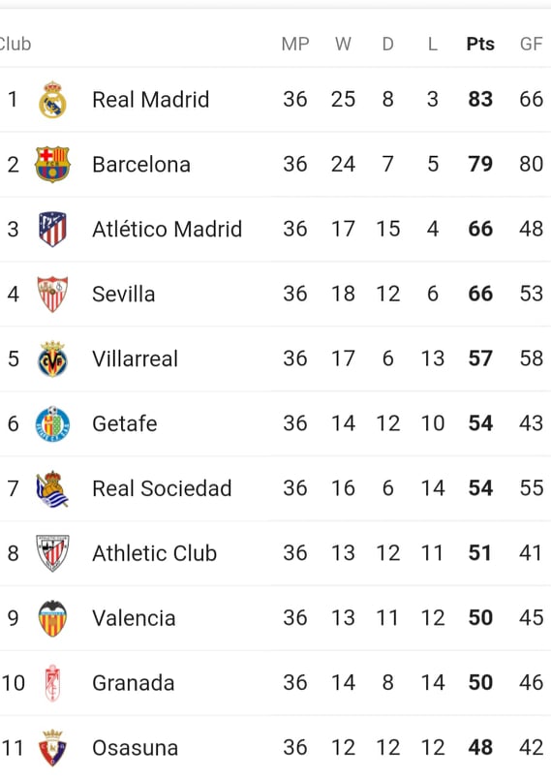Click the Barcelona team name
551x779 pixels.
(141, 165)
